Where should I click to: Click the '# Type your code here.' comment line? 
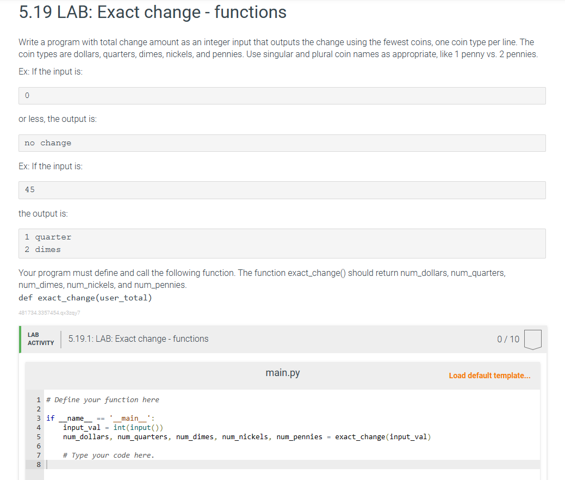coord(109,455)
